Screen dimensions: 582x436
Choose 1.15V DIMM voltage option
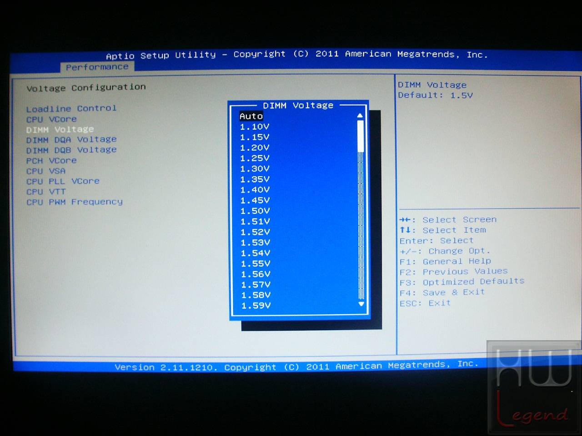pyautogui.click(x=255, y=137)
